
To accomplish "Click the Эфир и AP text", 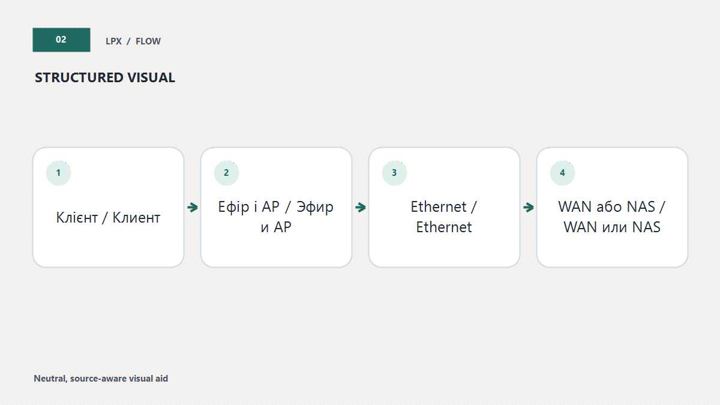I will (298, 217).
